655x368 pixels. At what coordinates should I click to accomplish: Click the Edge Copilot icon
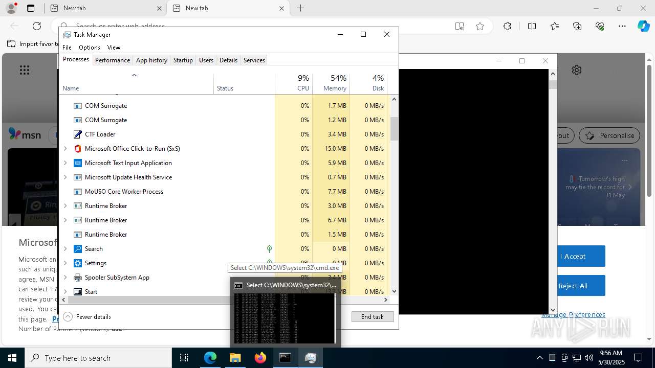pos(643,26)
